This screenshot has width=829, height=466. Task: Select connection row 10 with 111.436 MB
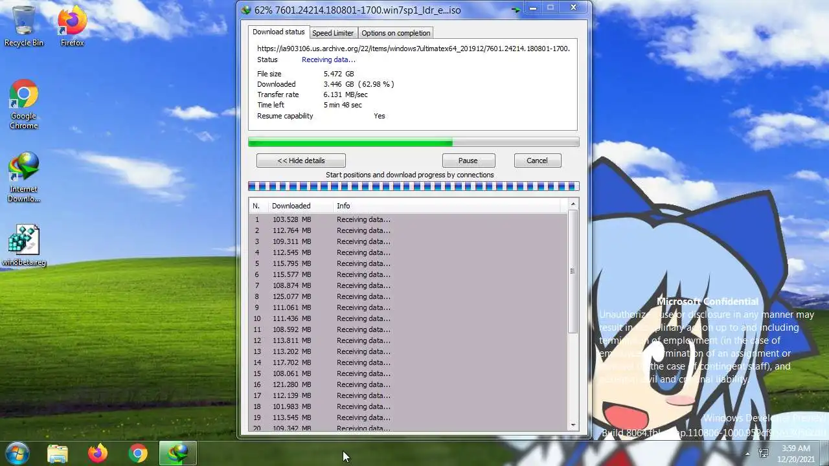(408, 318)
